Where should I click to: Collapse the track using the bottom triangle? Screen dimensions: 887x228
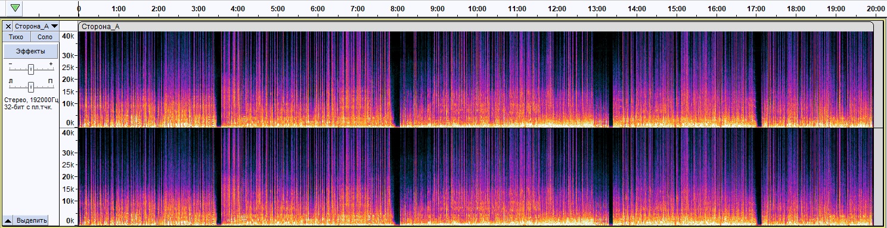tap(8, 220)
